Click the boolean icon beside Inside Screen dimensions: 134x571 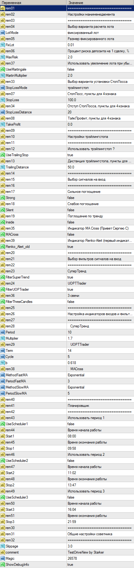[3, 222]
